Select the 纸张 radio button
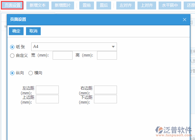The image size is (195, 140). pos(12,47)
